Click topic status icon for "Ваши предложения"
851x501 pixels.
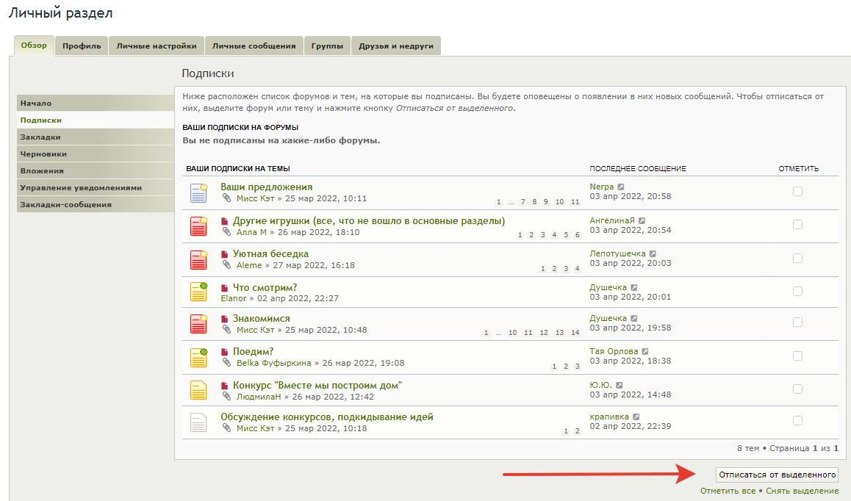coord(198,192)
